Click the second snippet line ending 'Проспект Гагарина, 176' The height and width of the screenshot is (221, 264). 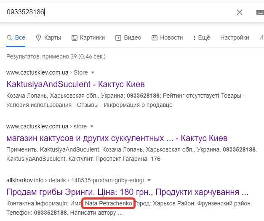(x=83, y=159)
